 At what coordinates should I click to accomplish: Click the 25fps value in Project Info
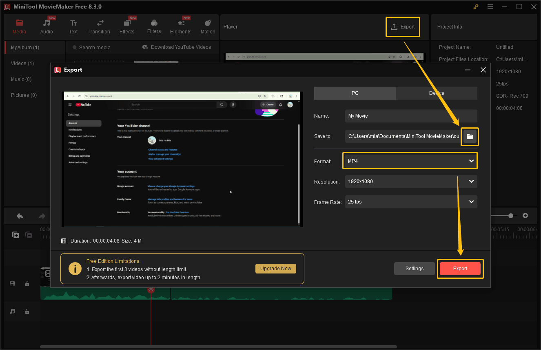click(x=502, y=84)
